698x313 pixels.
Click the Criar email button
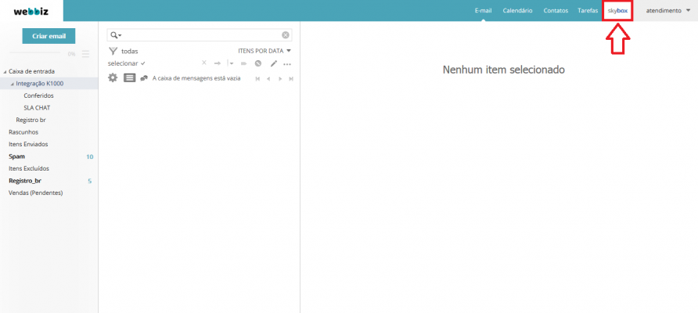49,36
